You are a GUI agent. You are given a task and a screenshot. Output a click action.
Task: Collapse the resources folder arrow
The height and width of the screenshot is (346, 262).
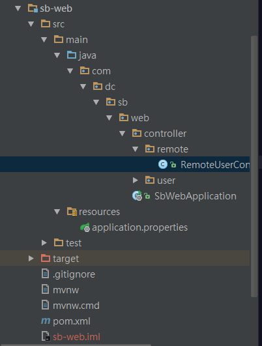point(57,212)
